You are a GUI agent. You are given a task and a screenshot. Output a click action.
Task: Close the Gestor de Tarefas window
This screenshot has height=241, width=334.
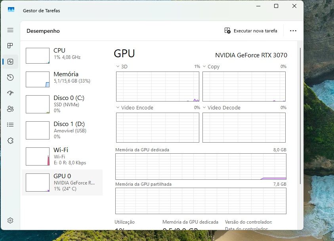(294, 6)
